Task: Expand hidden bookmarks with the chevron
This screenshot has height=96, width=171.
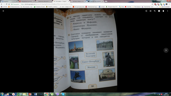Action: coord(157,7)
